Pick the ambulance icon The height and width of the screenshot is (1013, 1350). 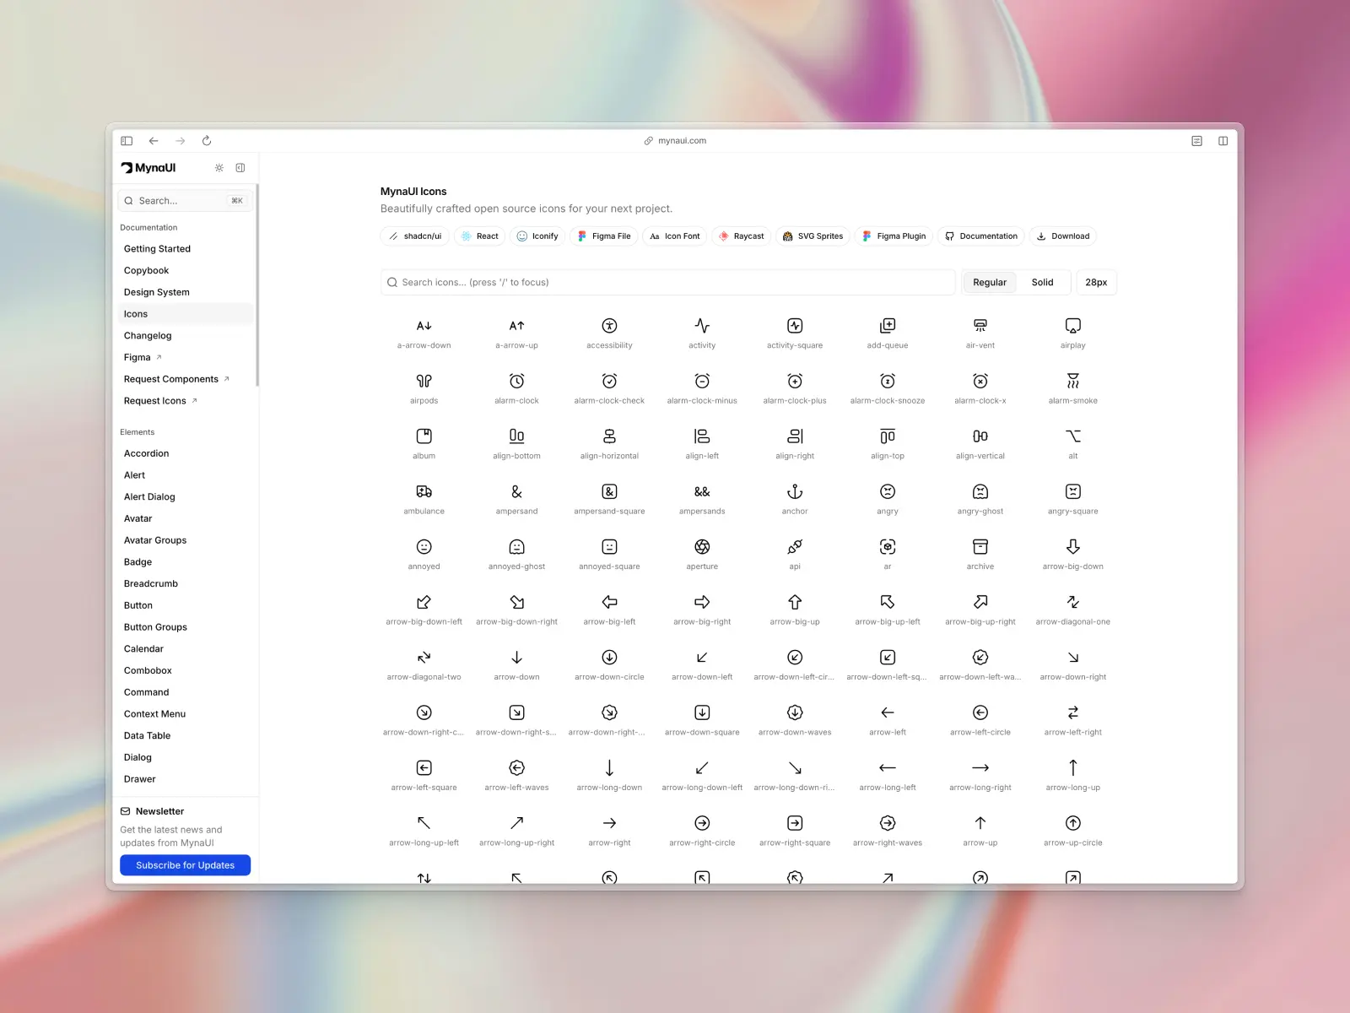(424, 491)
